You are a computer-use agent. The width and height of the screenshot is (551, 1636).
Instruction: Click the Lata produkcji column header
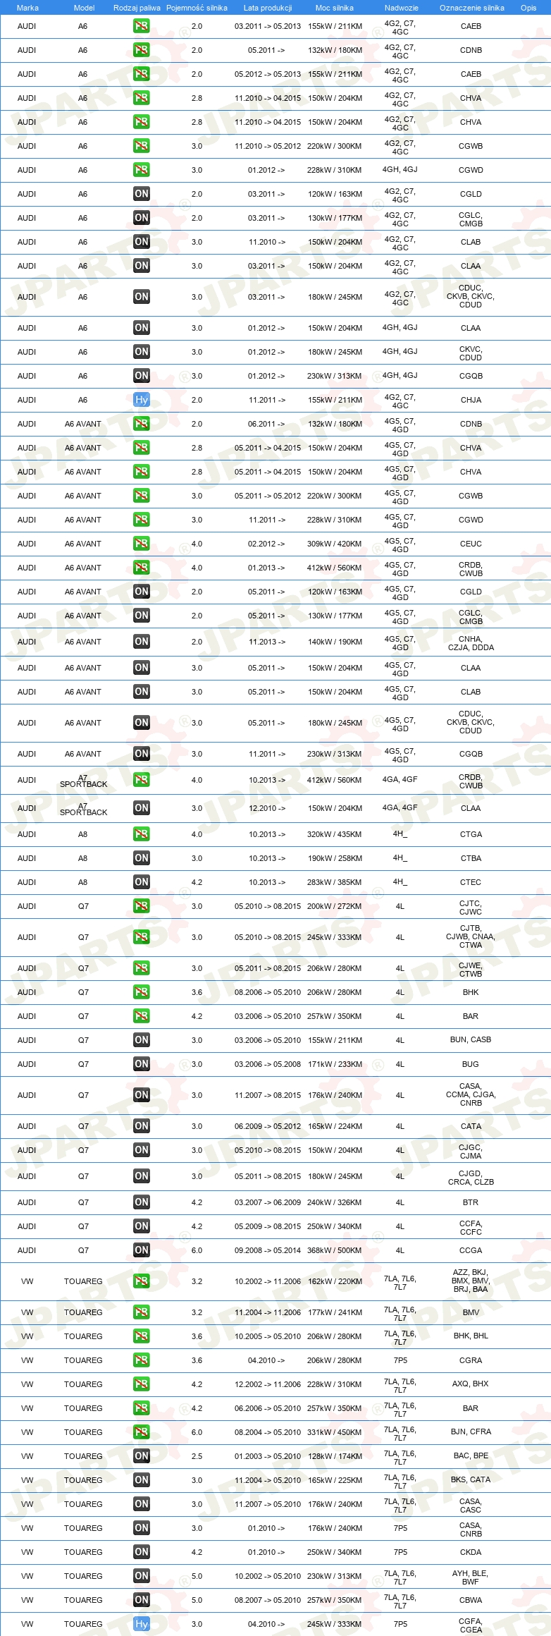click(x=268, y=8)
